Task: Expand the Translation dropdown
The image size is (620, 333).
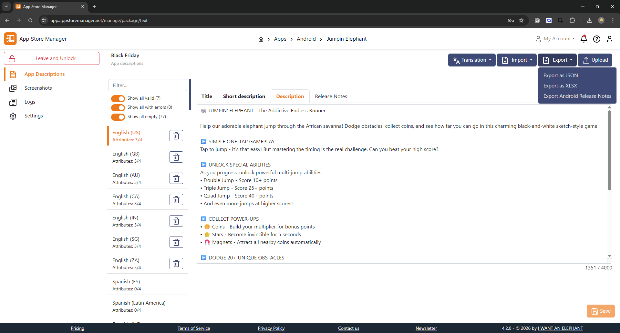Action: 471,60
